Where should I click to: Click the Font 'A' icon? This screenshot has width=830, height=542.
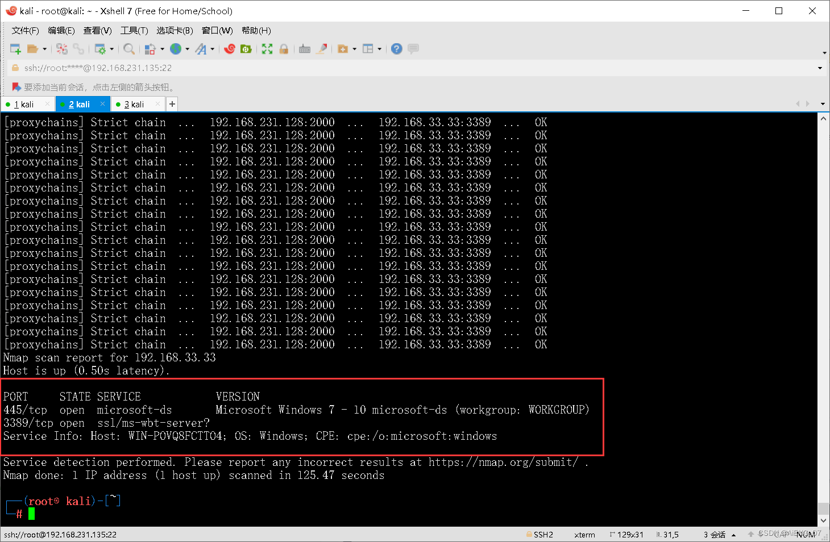[201, 49]
